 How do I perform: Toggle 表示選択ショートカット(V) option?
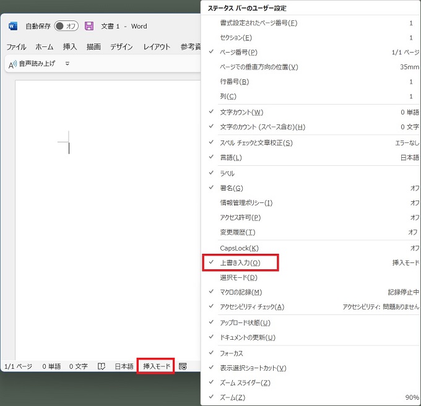point(311,368)
